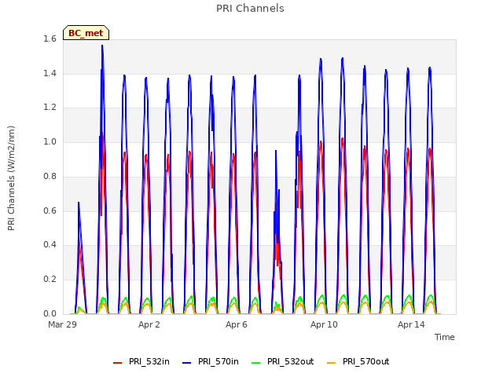The image size is (503, 377).
Task: Click the BC_met annotation label
Action: click(x=86, y=33)
